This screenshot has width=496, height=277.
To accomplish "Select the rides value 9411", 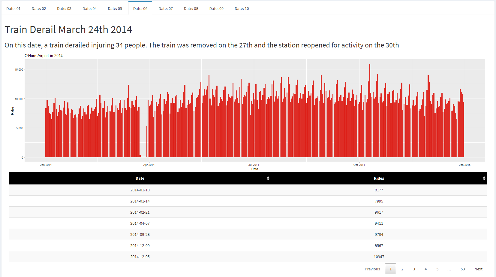I will (379, 224).
